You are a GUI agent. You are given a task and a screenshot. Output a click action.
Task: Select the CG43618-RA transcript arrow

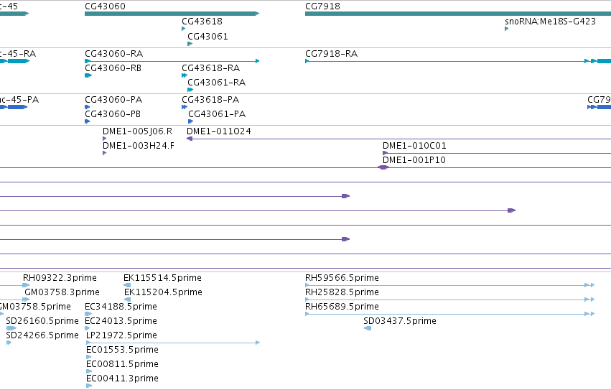click(x=185, y=75)
